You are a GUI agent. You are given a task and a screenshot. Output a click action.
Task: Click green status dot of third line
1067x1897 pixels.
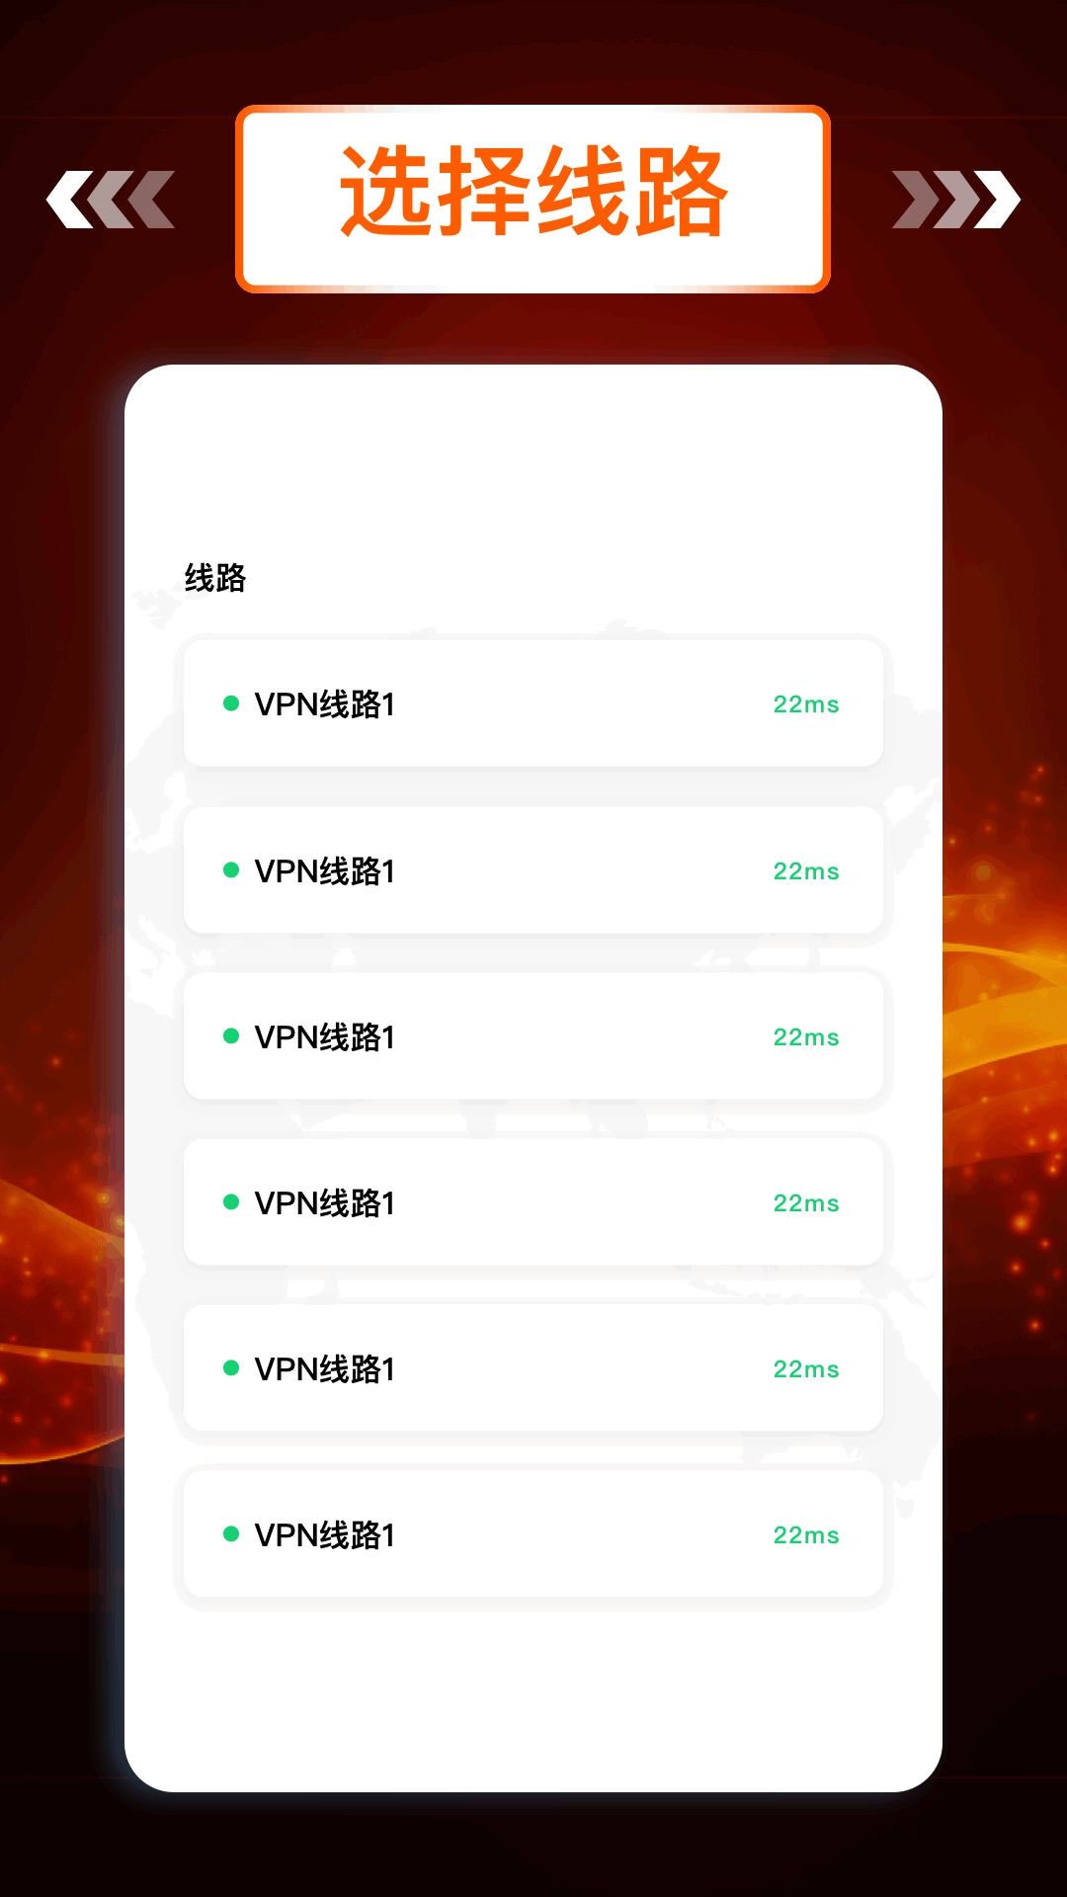click(x=231, y=1035)
